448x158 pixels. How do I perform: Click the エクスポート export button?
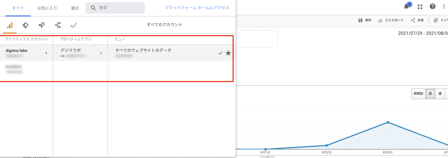pyautogui.click(x=391, y=20)
